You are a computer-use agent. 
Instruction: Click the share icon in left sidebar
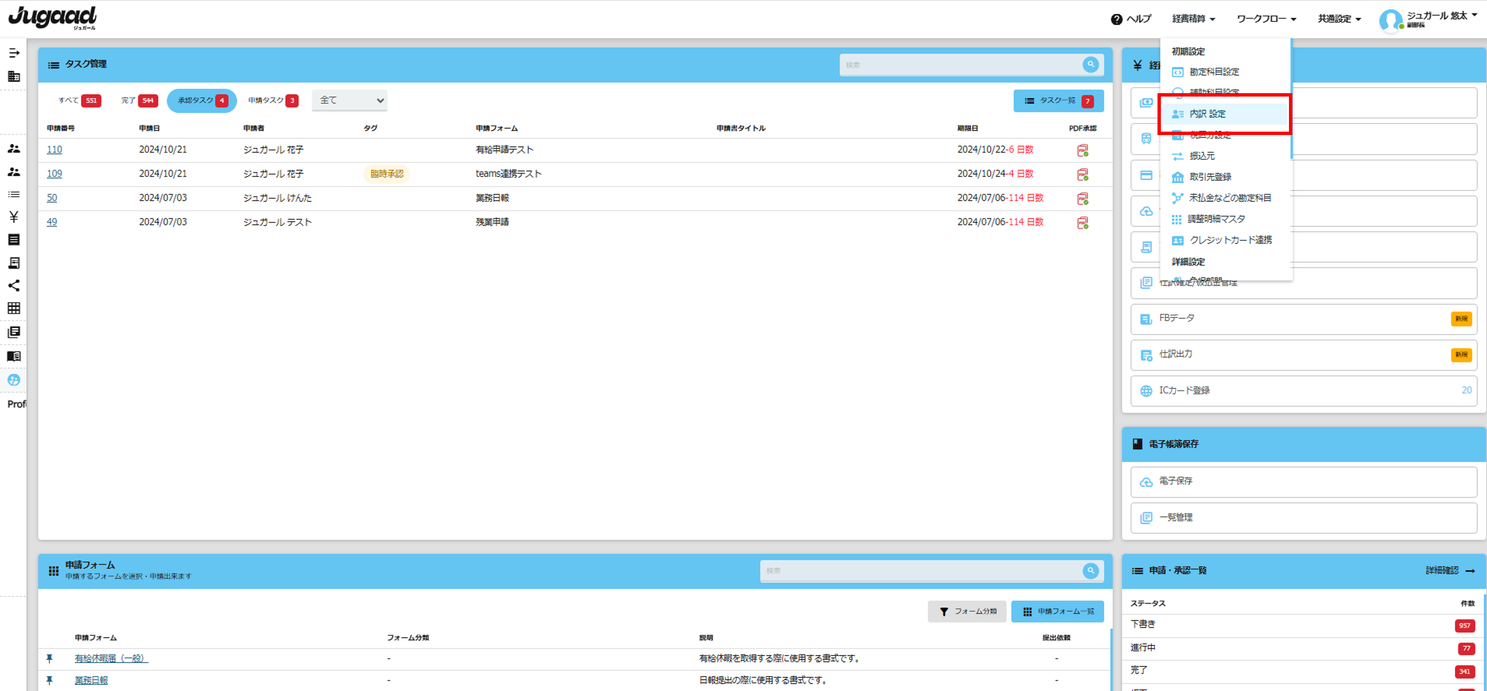point(14,286)
